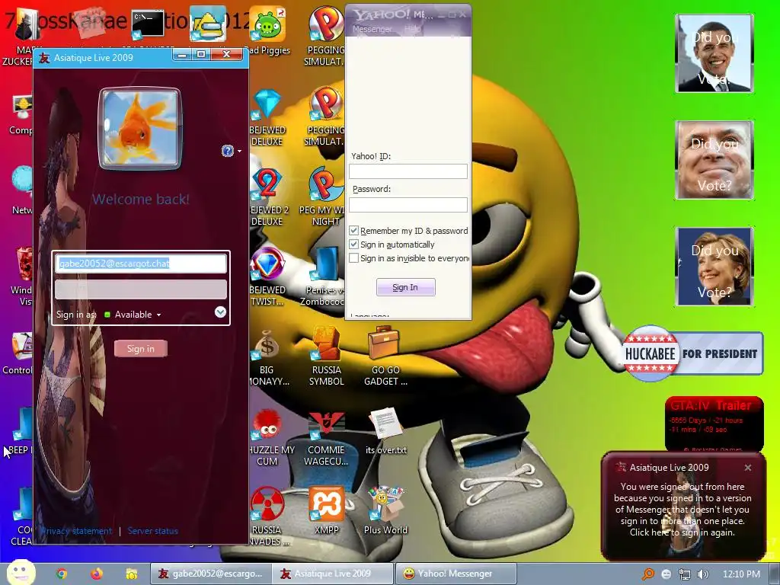The width and height of the screenshot is (780, 585).
Task: Open Chrome from the taskbar
Action: (62, 574)
